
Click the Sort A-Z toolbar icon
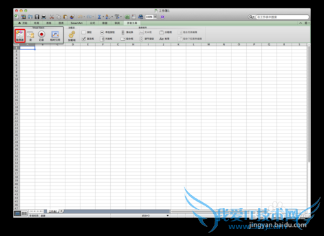coord(108,17)
